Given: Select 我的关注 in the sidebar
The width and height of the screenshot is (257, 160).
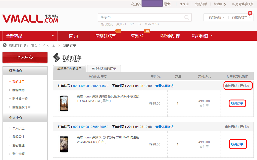Looking at the screenshot, I should click(x=18, y=137).
